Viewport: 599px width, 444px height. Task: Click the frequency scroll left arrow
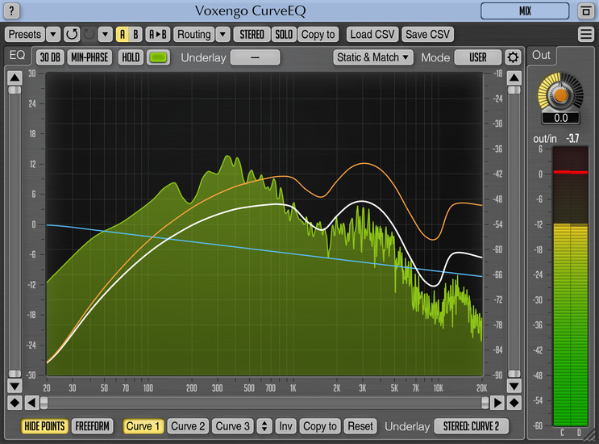click(31, 403)
